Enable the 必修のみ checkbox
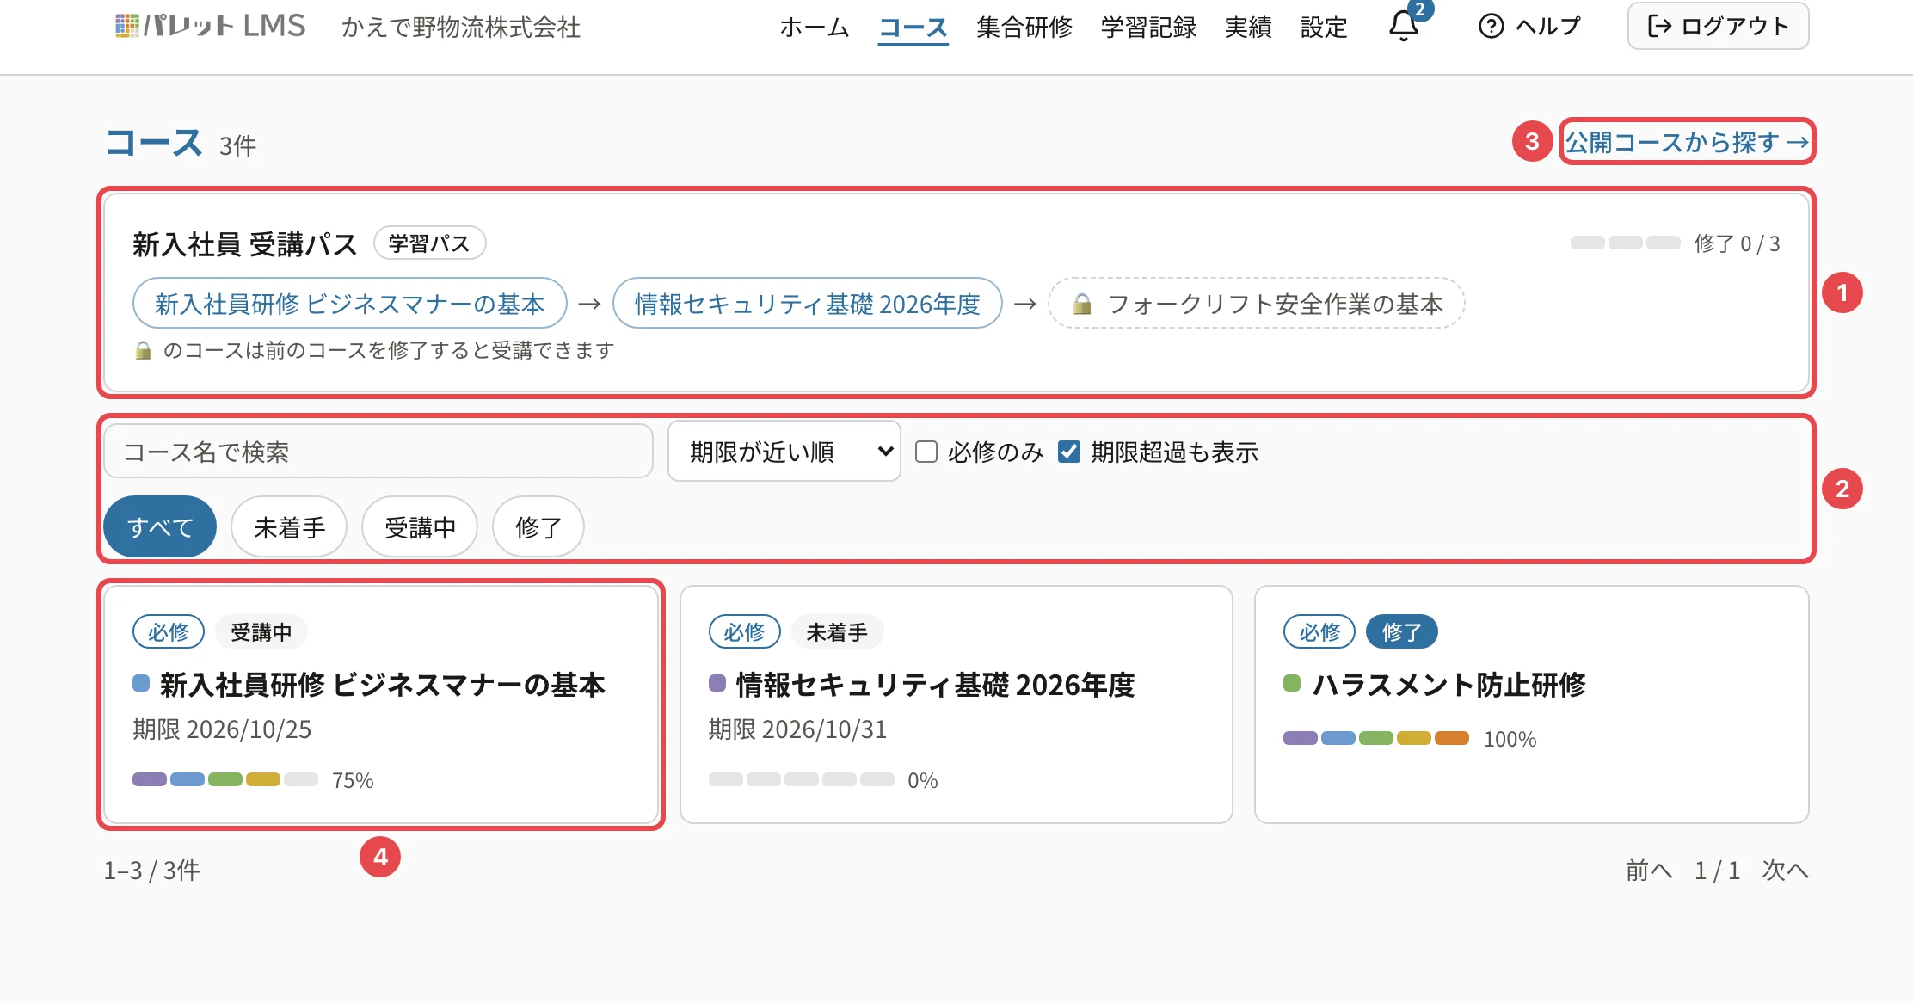Viewport: 1913px width, 1003px height. pyautogui.click(x=926, y=452)
